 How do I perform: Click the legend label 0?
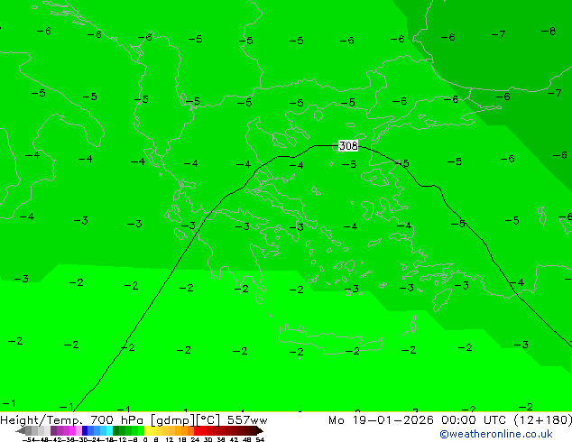pyautogui.click(x=145, y=439)
